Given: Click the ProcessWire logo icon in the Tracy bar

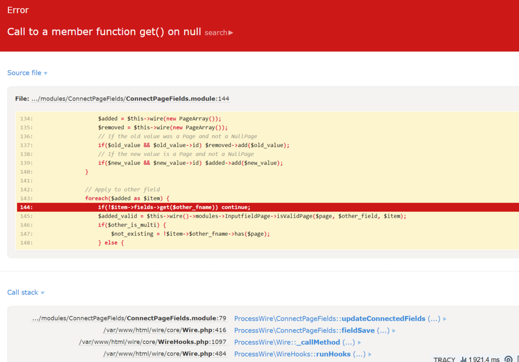Looking at the screenshot, I should (x=508, y=359).
